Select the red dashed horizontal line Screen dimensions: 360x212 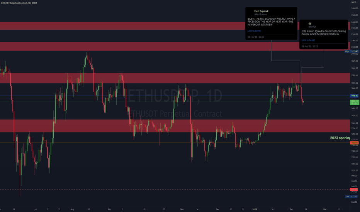tap(175, 190)
